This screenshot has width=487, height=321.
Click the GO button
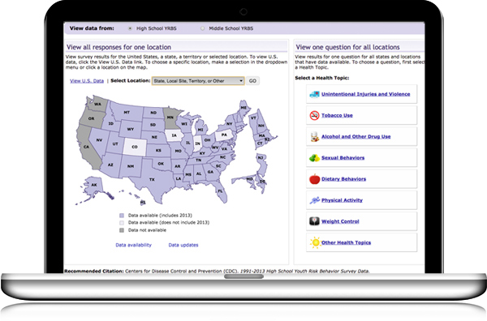(x=252, y=81)
